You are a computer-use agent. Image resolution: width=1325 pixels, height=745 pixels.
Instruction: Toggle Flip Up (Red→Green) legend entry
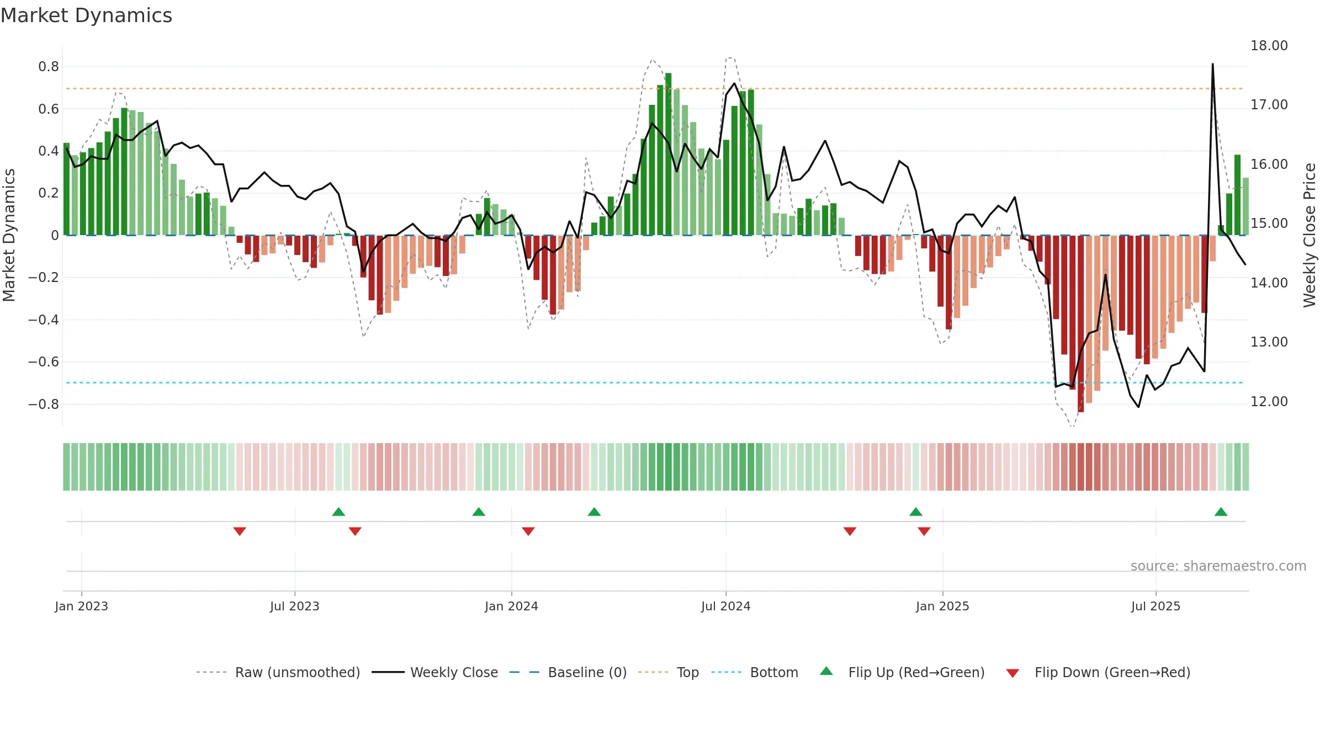point(903,672)
